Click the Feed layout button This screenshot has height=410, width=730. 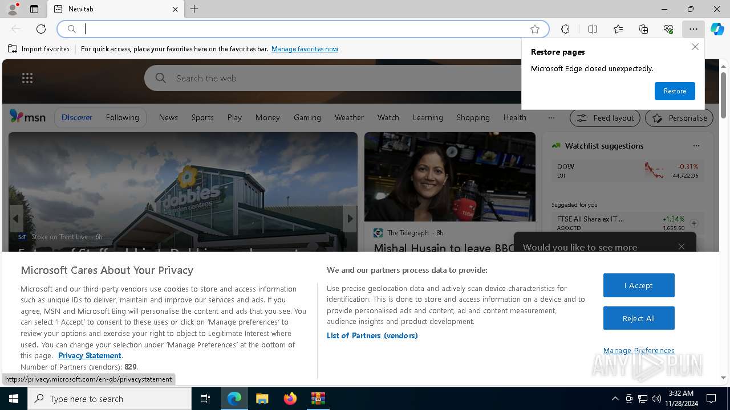(x=606, y=118)
